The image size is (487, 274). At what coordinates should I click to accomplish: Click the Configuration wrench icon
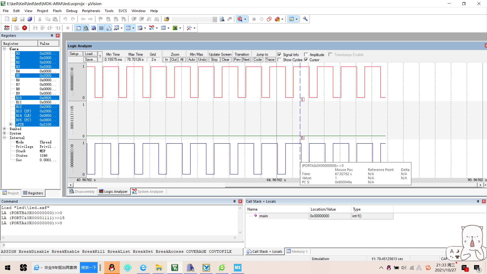pos(305,19)
